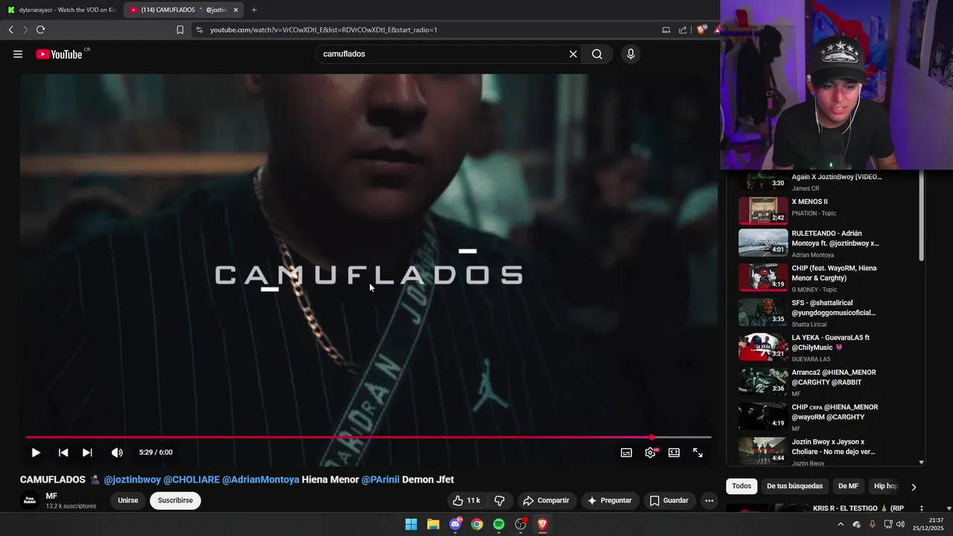Viewport: 953px width, 536px height.
Task: Open CHIP feat. WayoRM G MONEY entry
Action: pyautogui.click(x=824, y=278)
